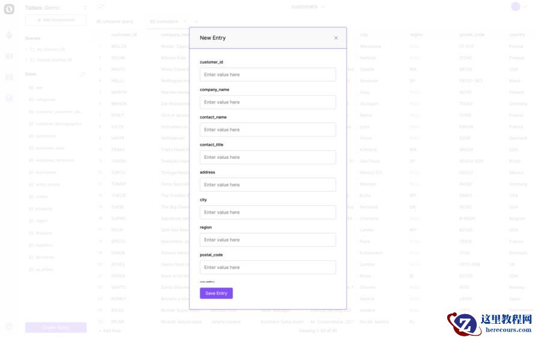
Task: Refresh the Demo tables list
Action: point(83,74)
